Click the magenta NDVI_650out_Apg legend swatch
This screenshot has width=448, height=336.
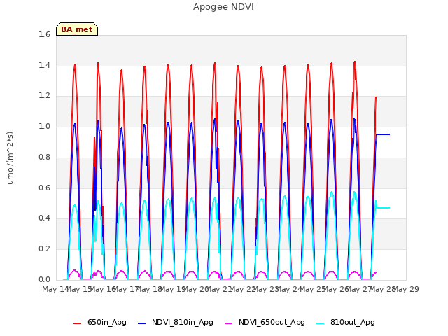pos(229,323)
